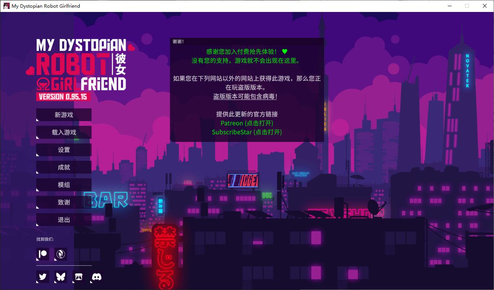This screenshot has height=290, width=494.
Task: Open the Discord community icon
Action: click(96, 277)
